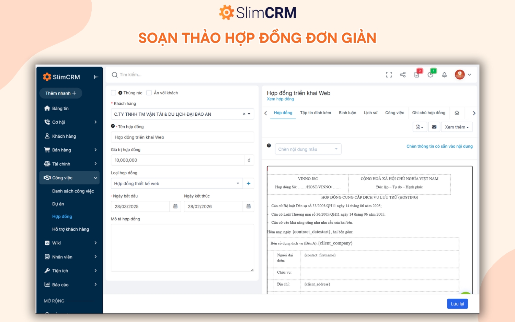Open the PDF export dropdown icon
This screenshot has width=515, height=322.
pos(420,127)
